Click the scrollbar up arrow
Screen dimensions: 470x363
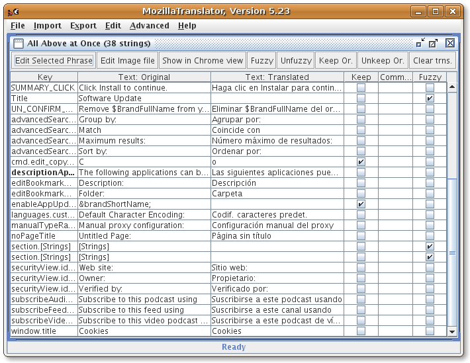[452, 87]
